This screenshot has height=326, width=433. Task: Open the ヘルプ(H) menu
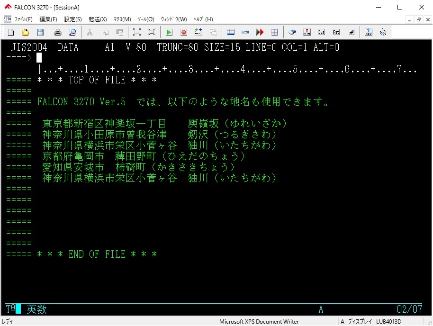pyautogui.click(x=203, y=19)
